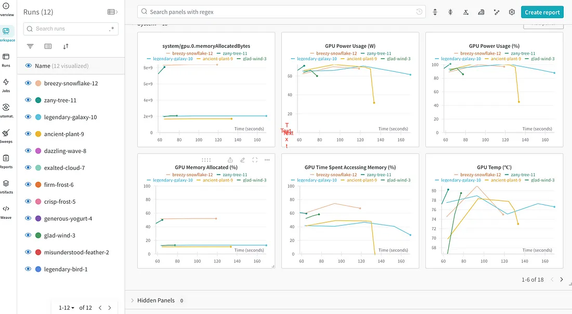Click the Runs (12) heading
Viewport: 572px width, 314px height.
[x=38, y=12]
